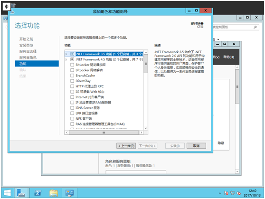The image size is (265, 199).
Task: Click the Windows Start button
Action: tap(8, 193)
